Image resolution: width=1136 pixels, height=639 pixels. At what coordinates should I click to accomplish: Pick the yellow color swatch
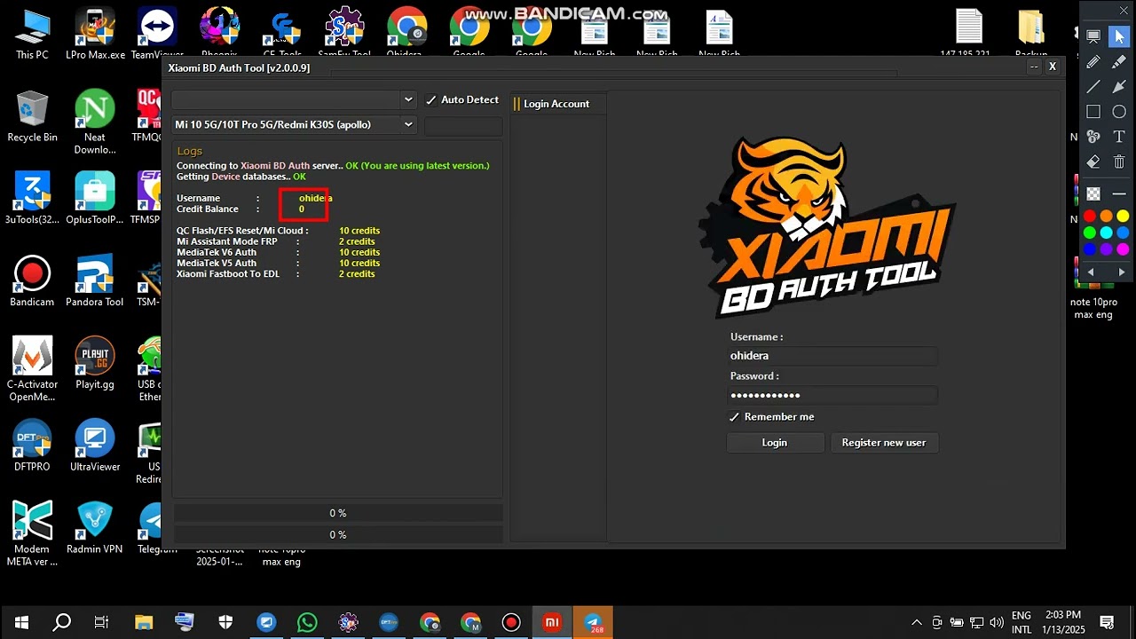[1123, 217]
